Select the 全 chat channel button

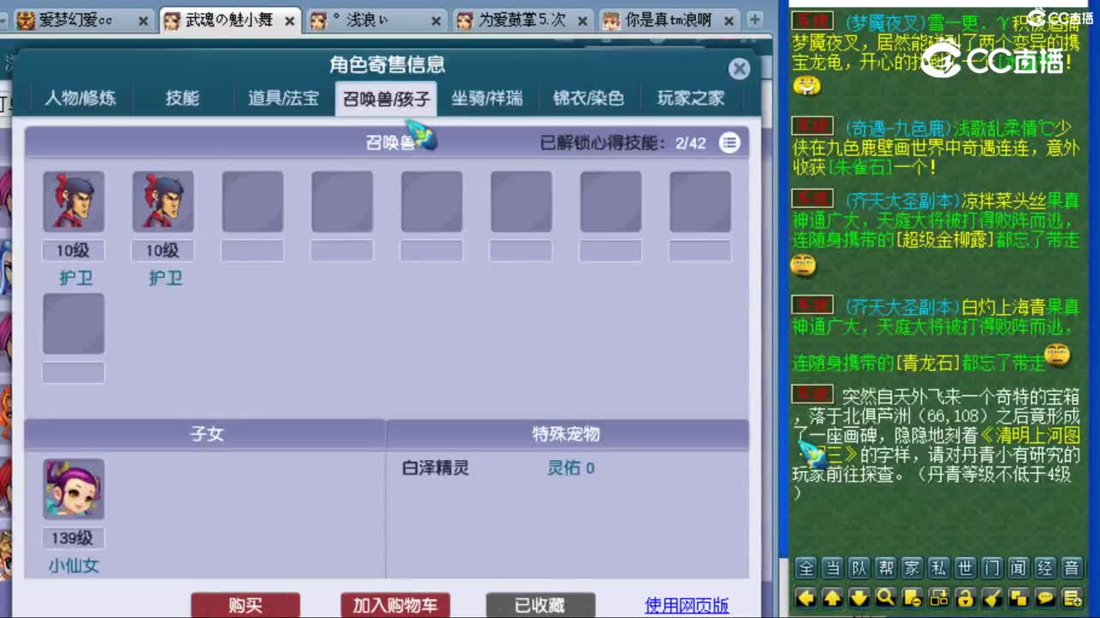point(805,568)
